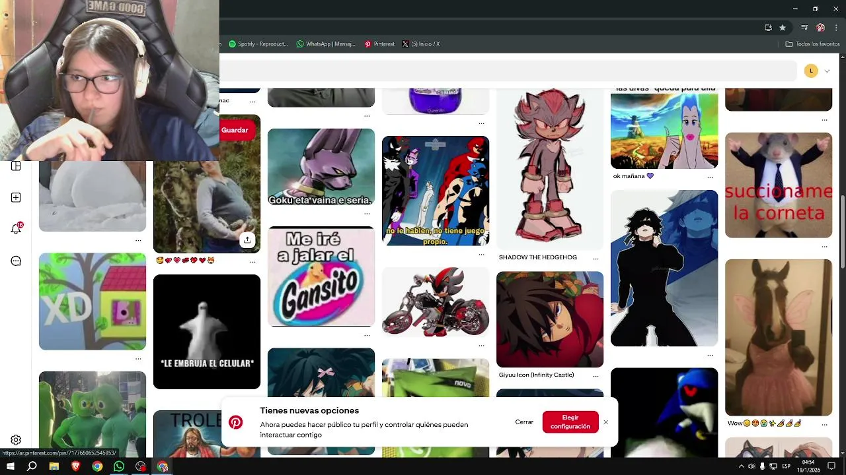
Task: Click the Elegir configuración button
Action: click(x=570, y=422)
